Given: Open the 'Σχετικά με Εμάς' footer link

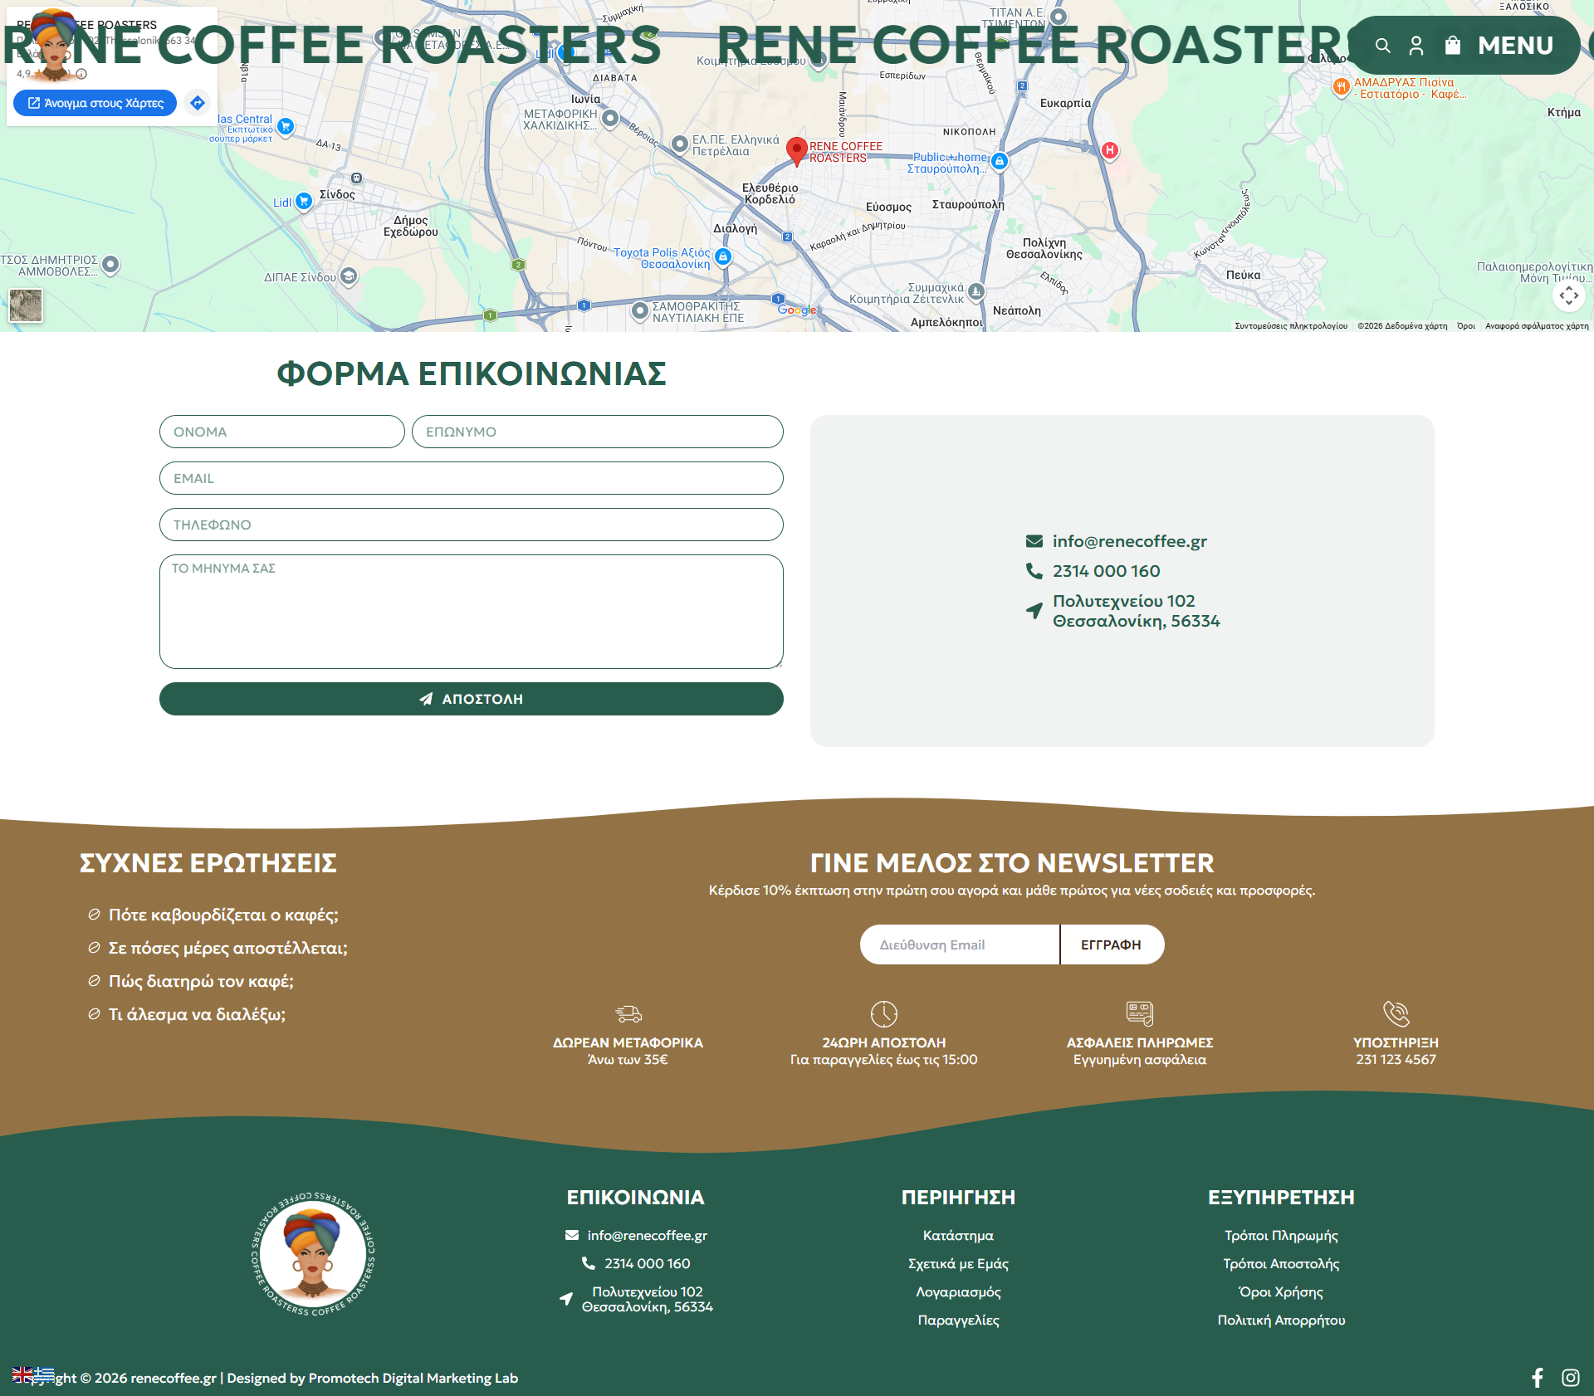Looking at the screenshot, I should click(x=958, y=1263).
